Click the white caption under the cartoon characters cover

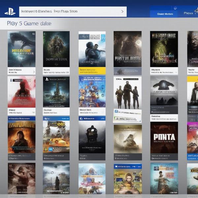92,112
